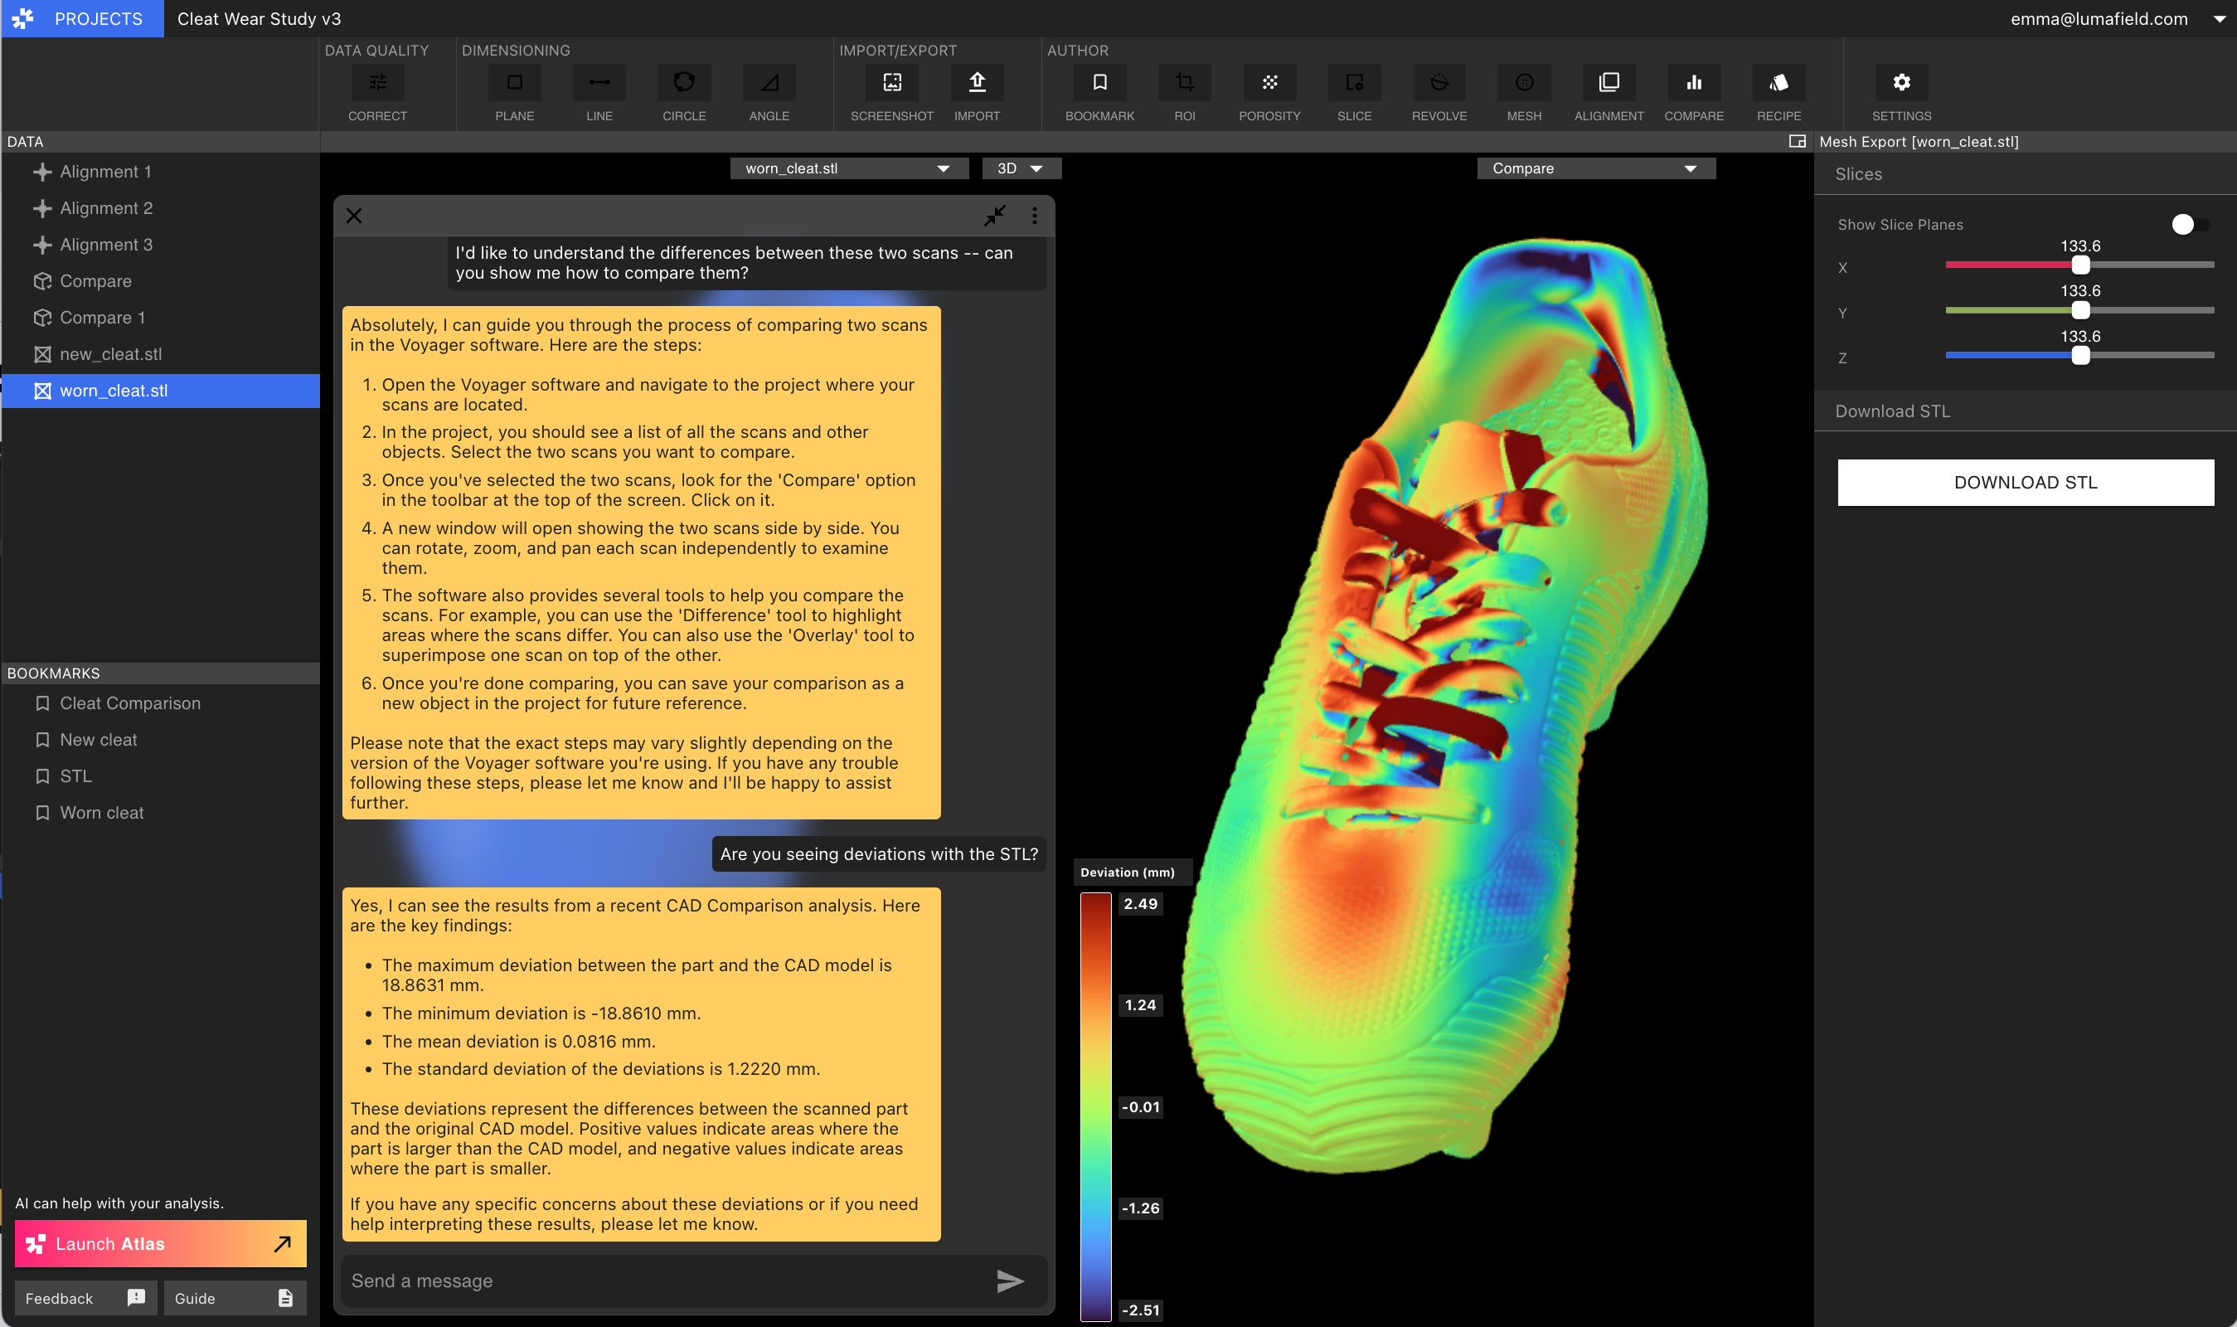
Task: Open the Compare selection dropdown
Action: pyautogui.click(x=1595, y=168)
